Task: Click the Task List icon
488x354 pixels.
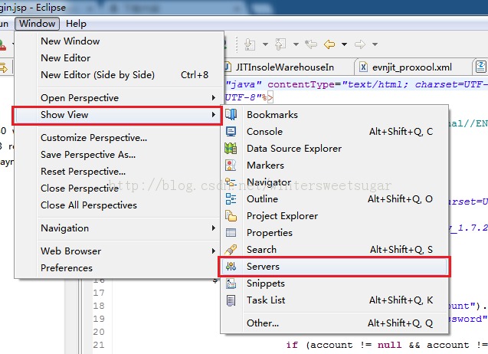Action: [x=231, y=300]
